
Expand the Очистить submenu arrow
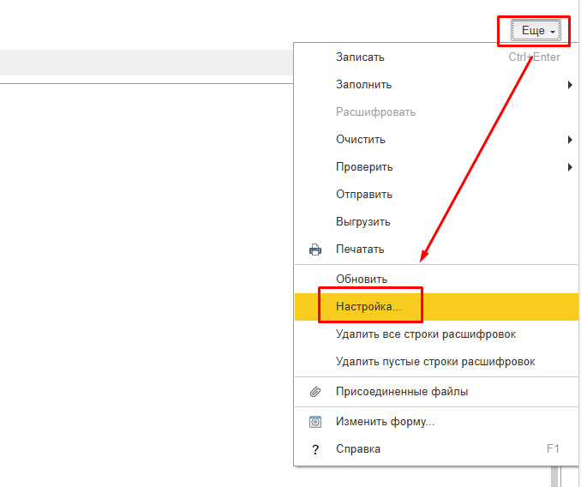click(570, 140)
